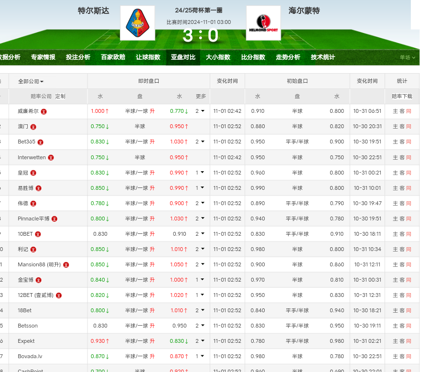The height and width of the screenshot is (372, 430).
Task: Click 主 stats link in 皇冠 row
Action: pos(395,173)
